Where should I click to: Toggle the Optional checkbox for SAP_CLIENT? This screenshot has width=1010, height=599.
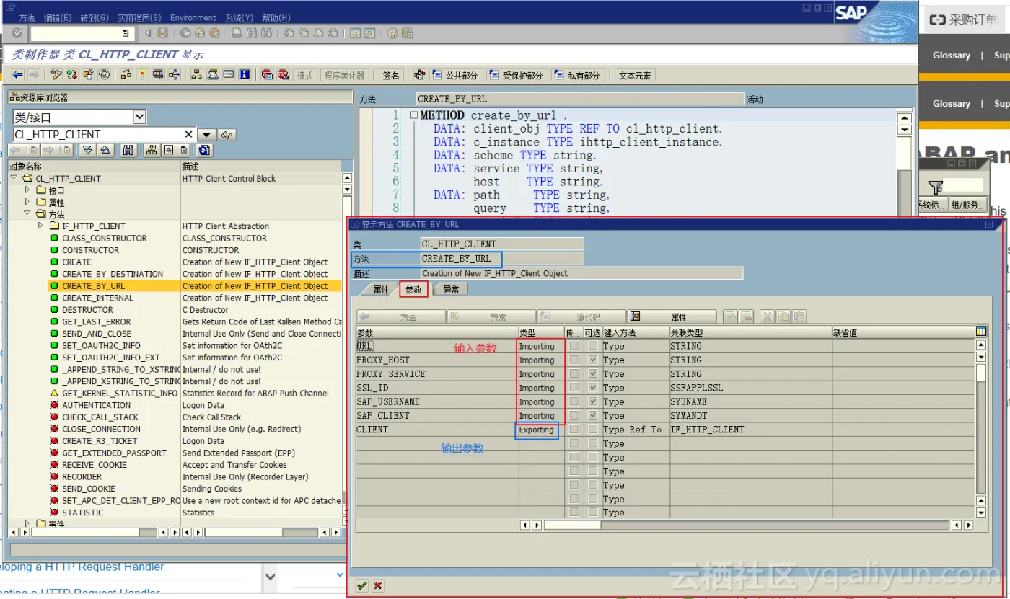(x=592, y=415)
